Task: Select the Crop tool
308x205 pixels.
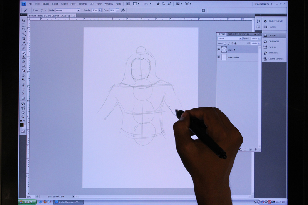Action: [x=23, y=38]
